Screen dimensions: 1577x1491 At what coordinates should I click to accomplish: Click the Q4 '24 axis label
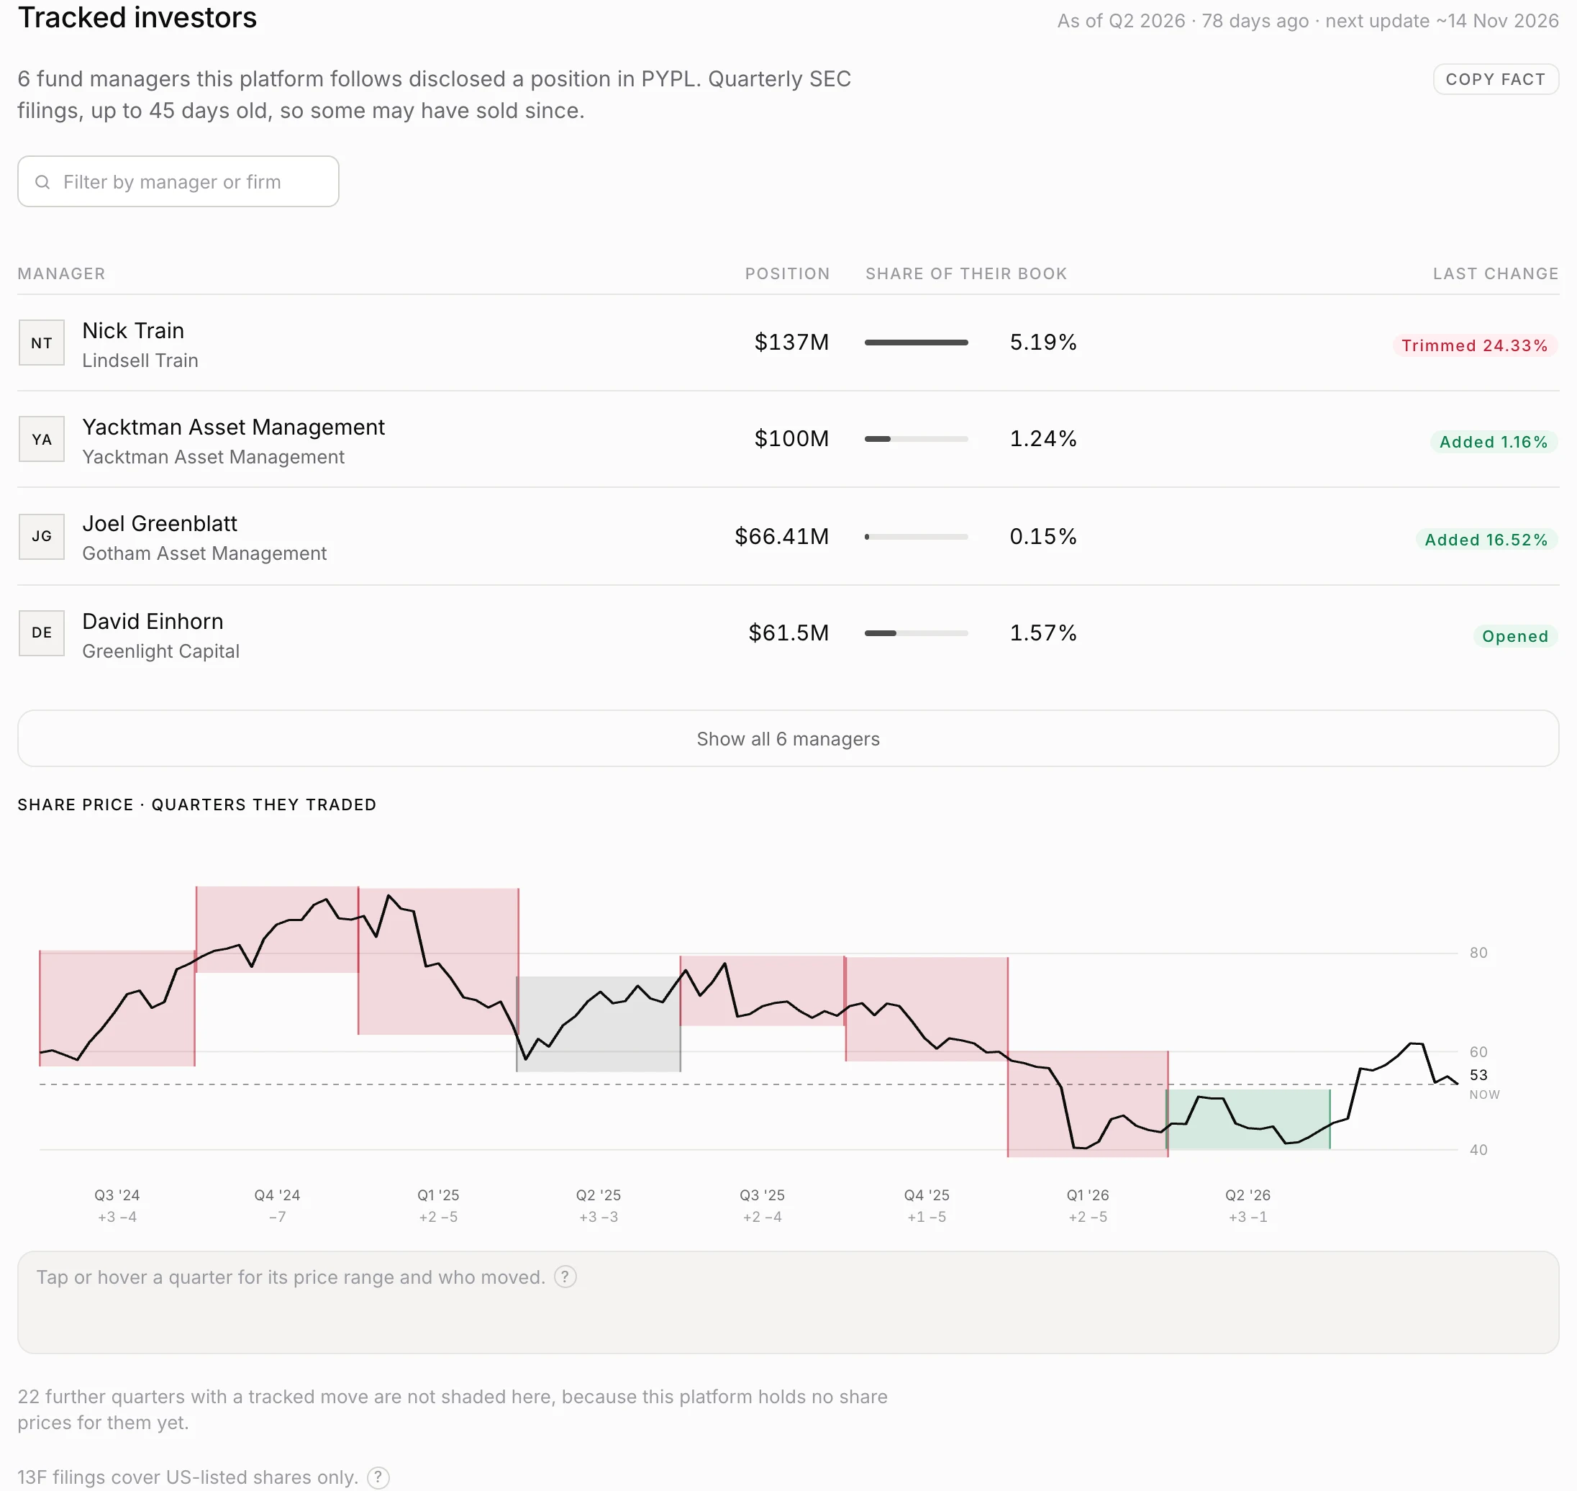pos(277,1195)
